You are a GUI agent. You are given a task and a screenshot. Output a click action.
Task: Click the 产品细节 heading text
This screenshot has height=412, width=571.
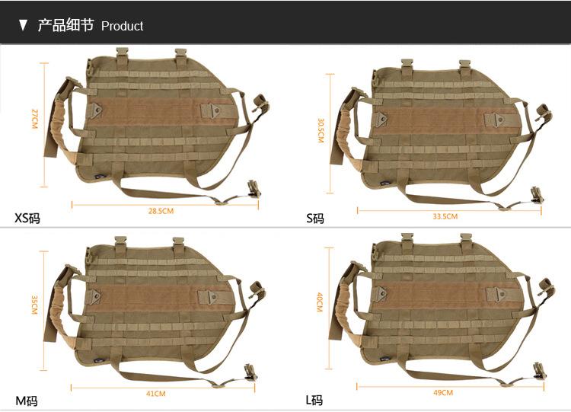65,25
